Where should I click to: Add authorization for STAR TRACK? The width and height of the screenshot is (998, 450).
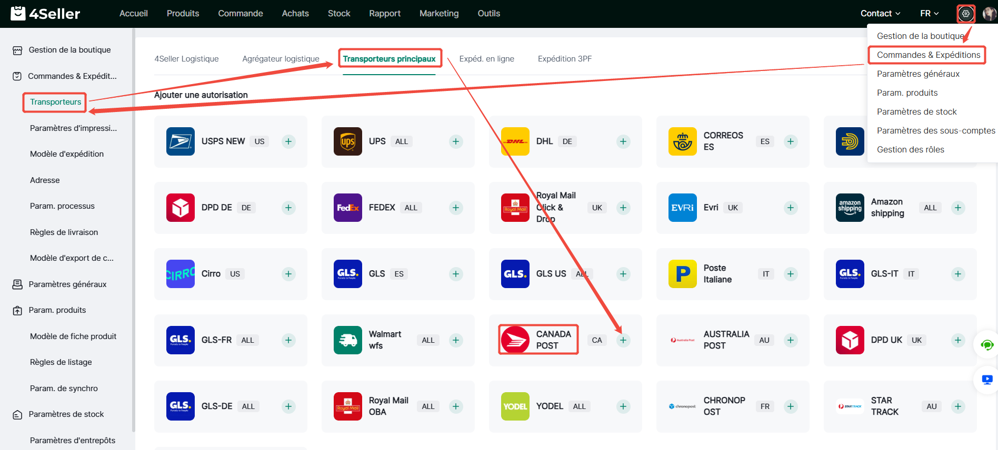958,406
